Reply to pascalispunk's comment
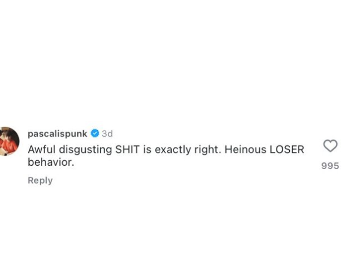 tap(40, 180)
